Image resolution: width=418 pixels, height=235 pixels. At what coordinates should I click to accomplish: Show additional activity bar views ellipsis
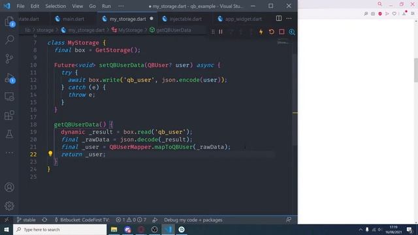point(9,153)
